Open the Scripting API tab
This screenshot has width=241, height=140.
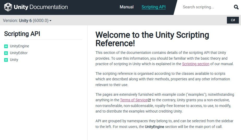(154, 7)
